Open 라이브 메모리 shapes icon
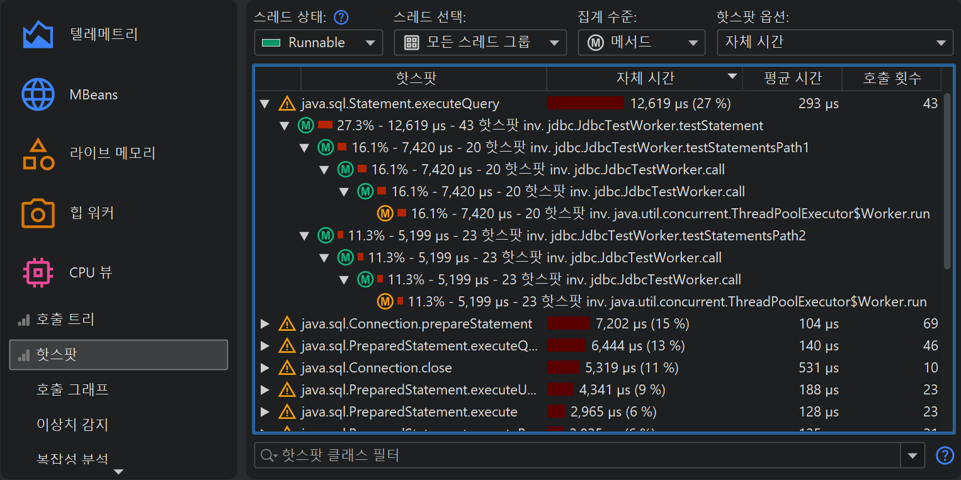 (x=38, y=154)
